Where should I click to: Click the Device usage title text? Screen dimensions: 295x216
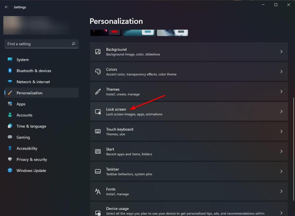[x=118, y=209]
